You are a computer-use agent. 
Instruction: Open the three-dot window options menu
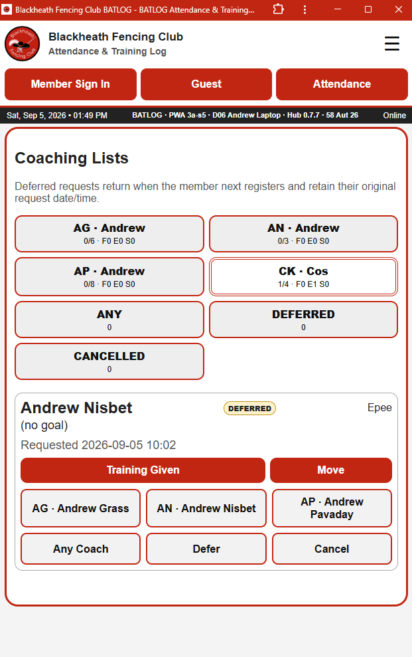(x=305, y=9)
